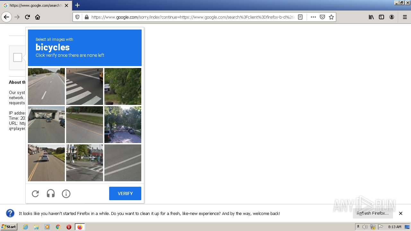Open Firefox account menu
The image size is (411, 231).
point(392,17)
